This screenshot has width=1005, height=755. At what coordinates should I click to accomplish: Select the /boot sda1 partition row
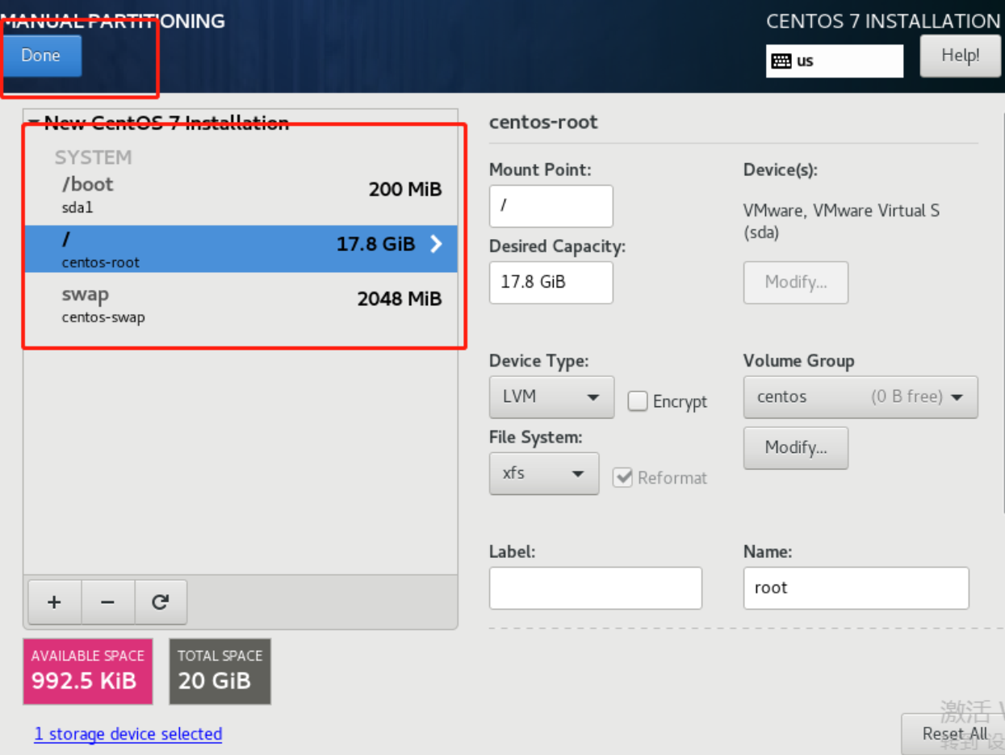click(x=241, y=195)
